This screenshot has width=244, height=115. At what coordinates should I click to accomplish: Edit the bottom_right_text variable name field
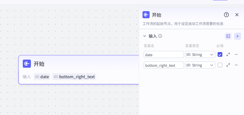(x=164, y=65)
